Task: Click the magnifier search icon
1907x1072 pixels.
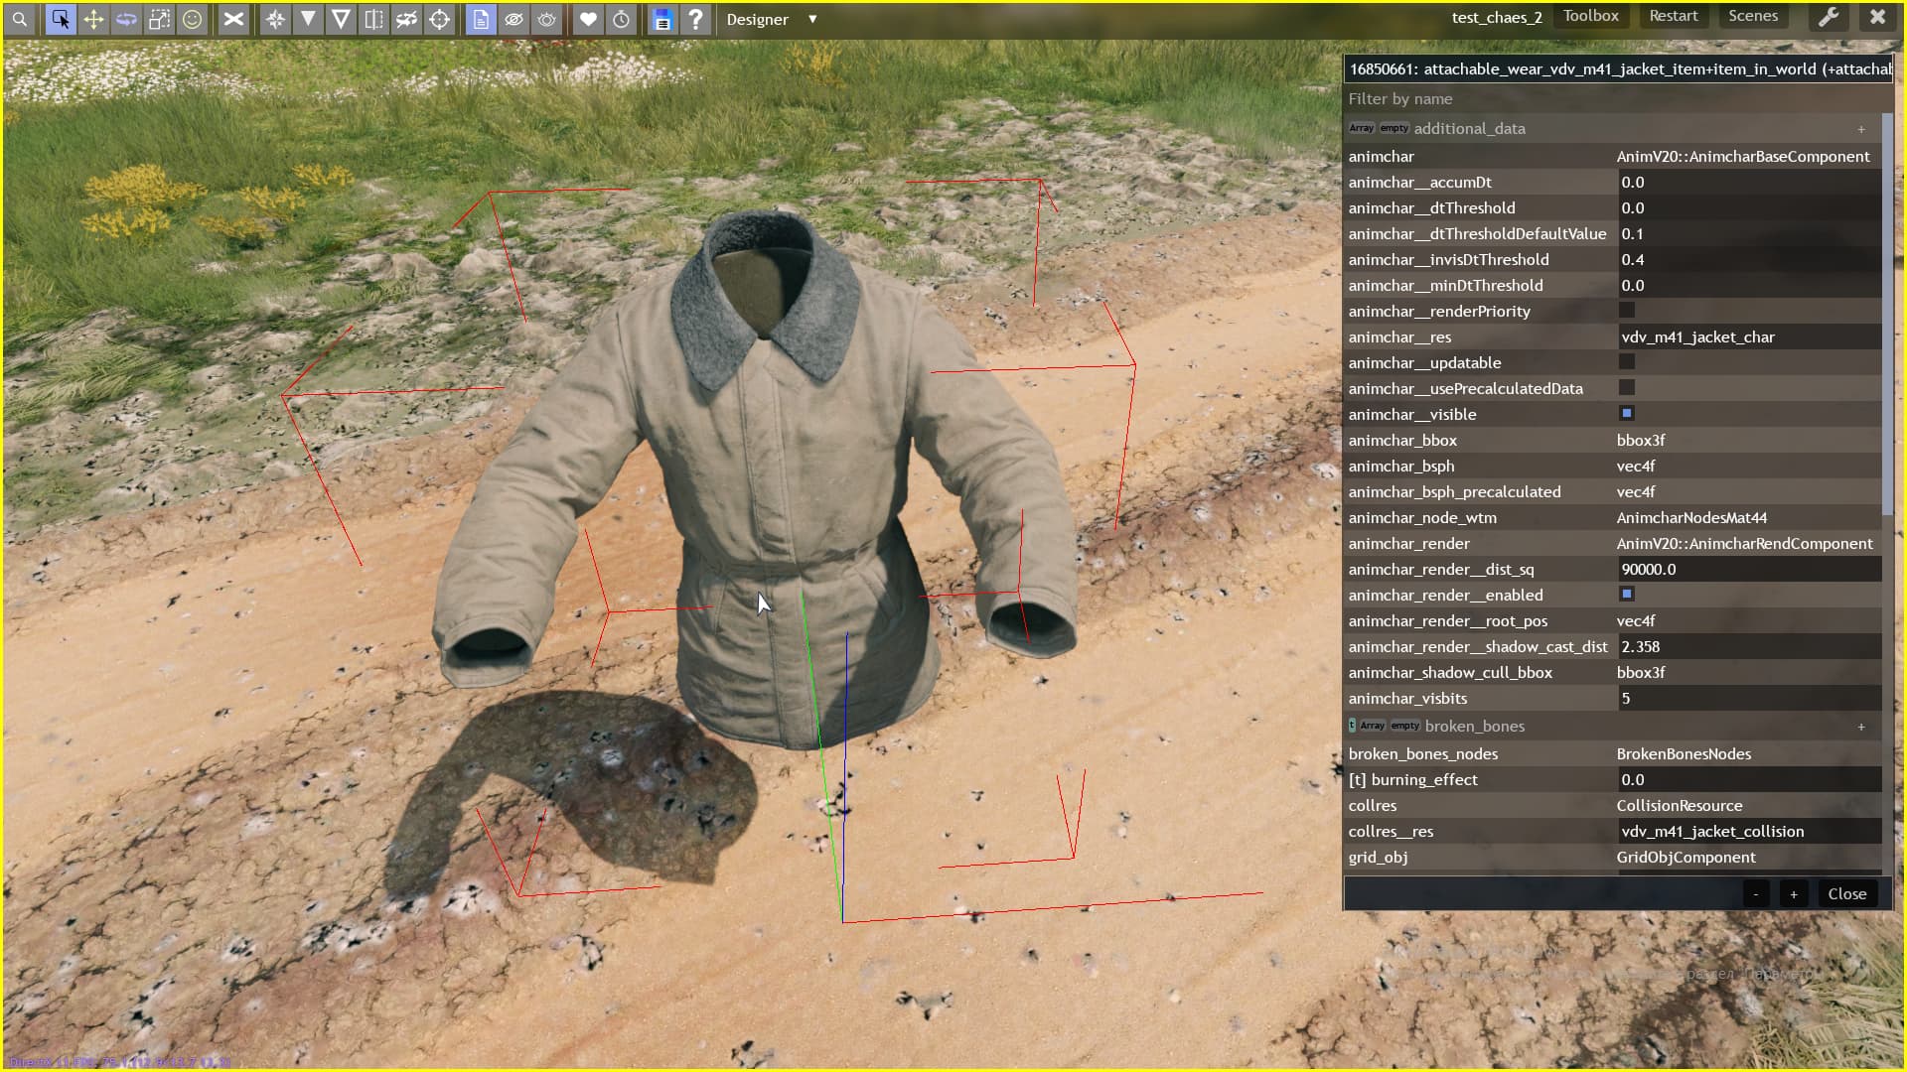Action: pos(20,19)
